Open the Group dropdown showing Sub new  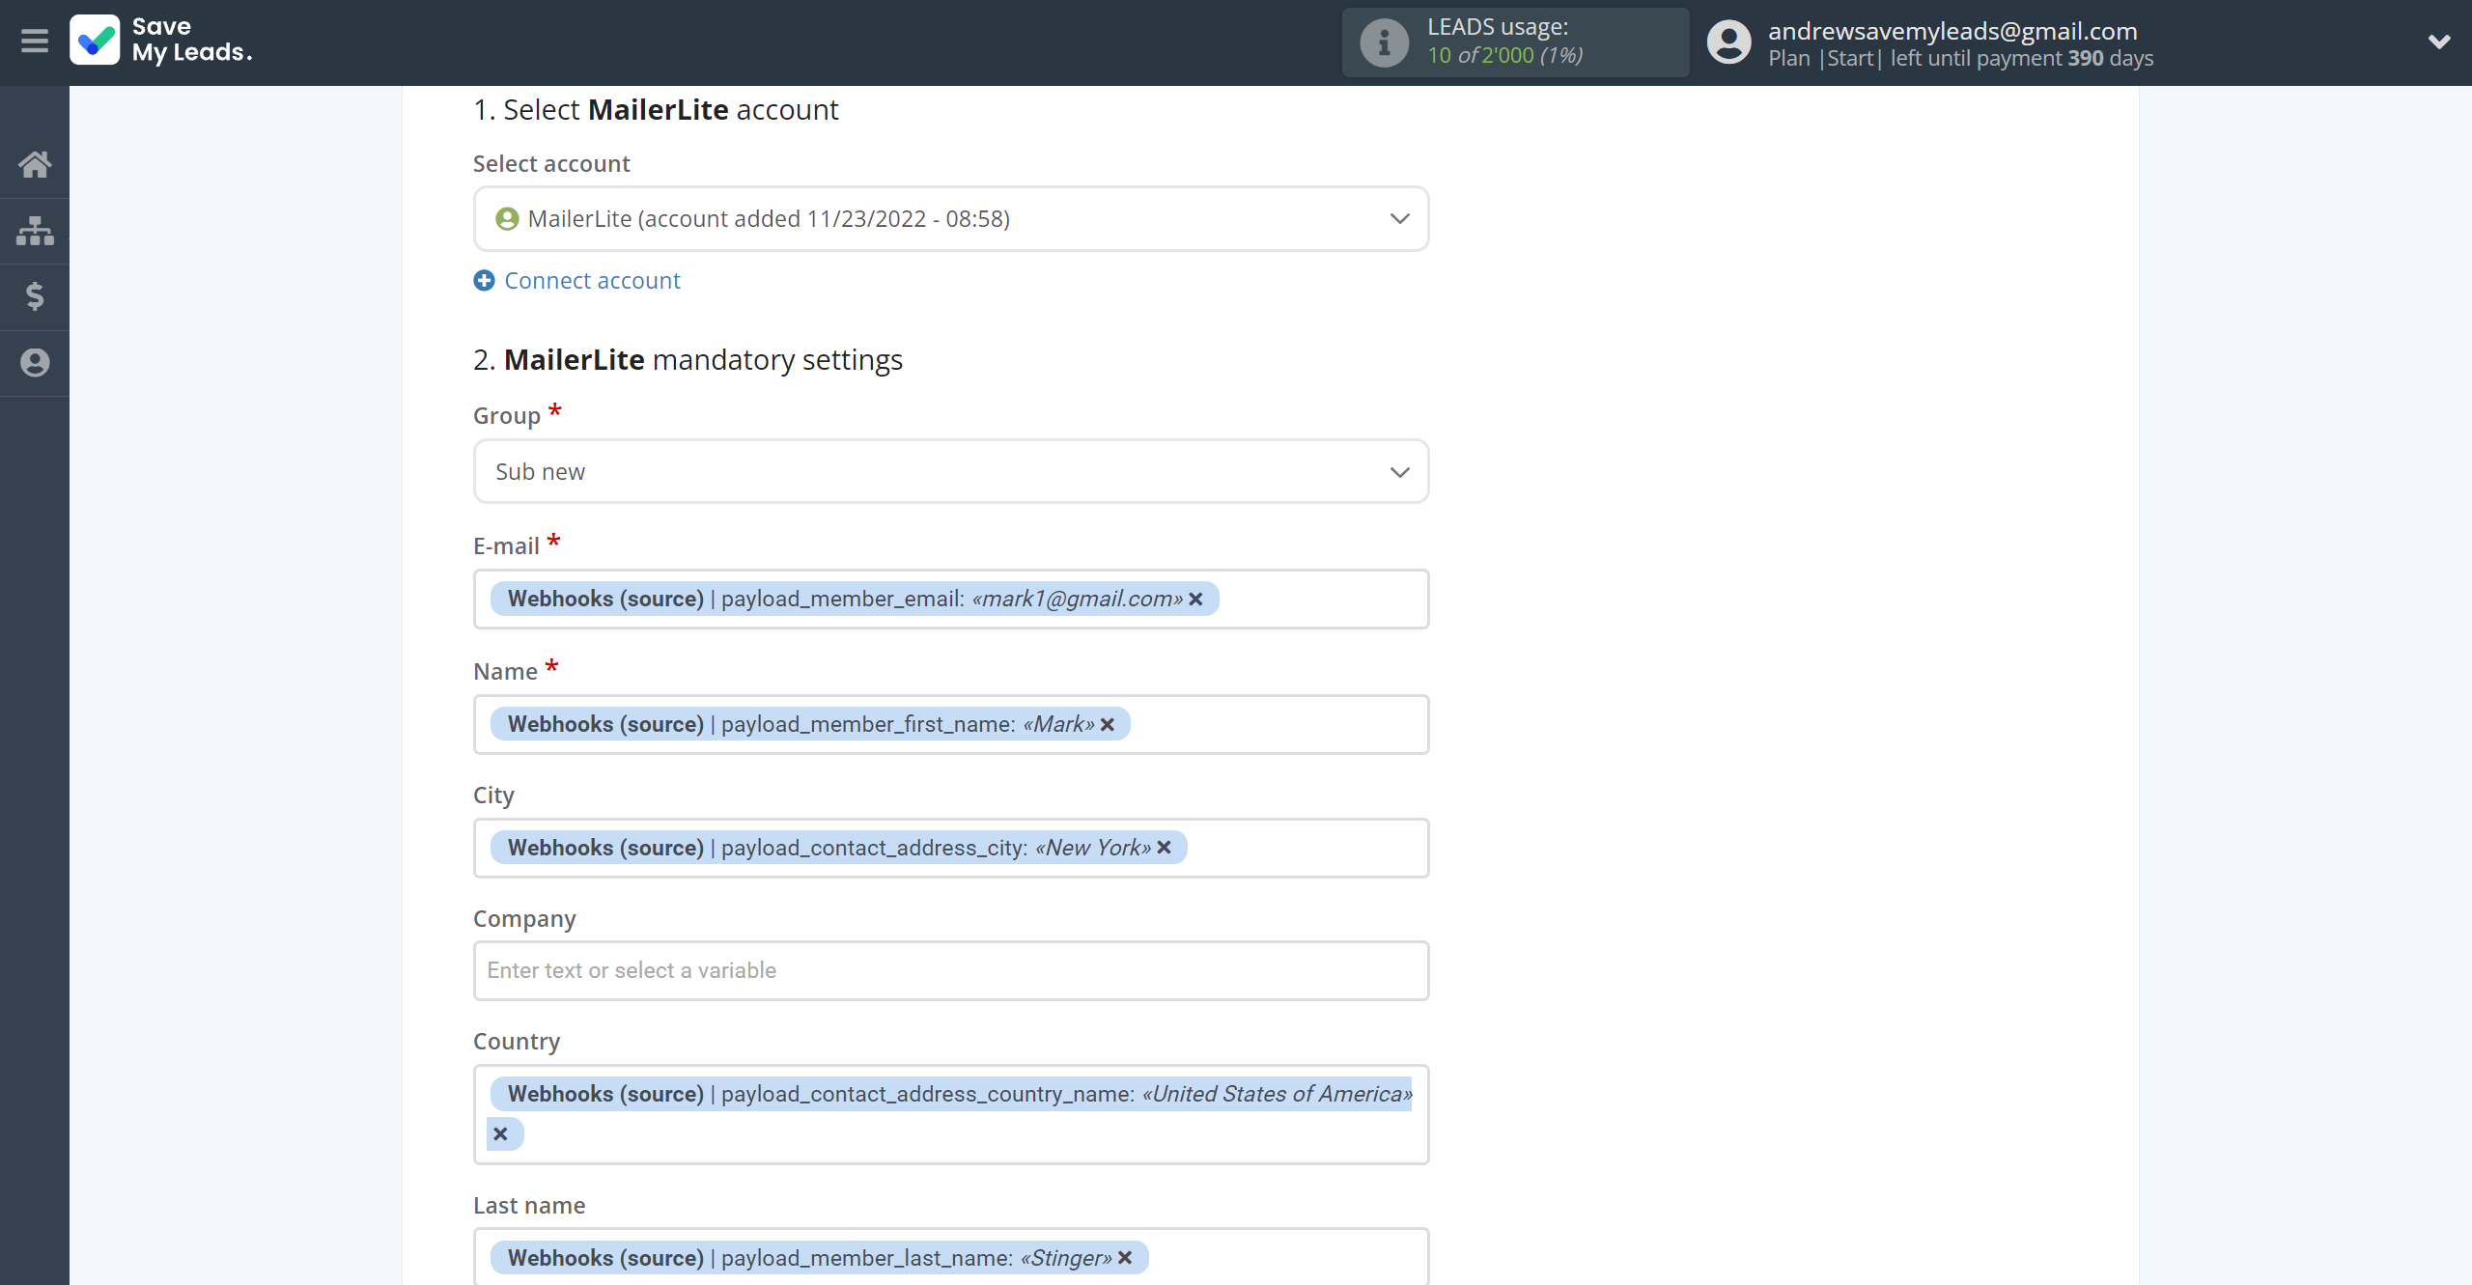point(951,472)
